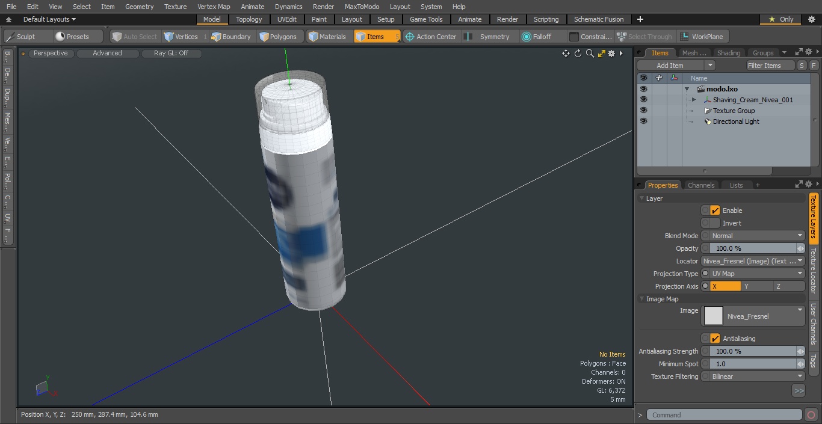Switch to Boundary selection mode
Viewport: 822px width, 424px height.
(x=230, y=37)
